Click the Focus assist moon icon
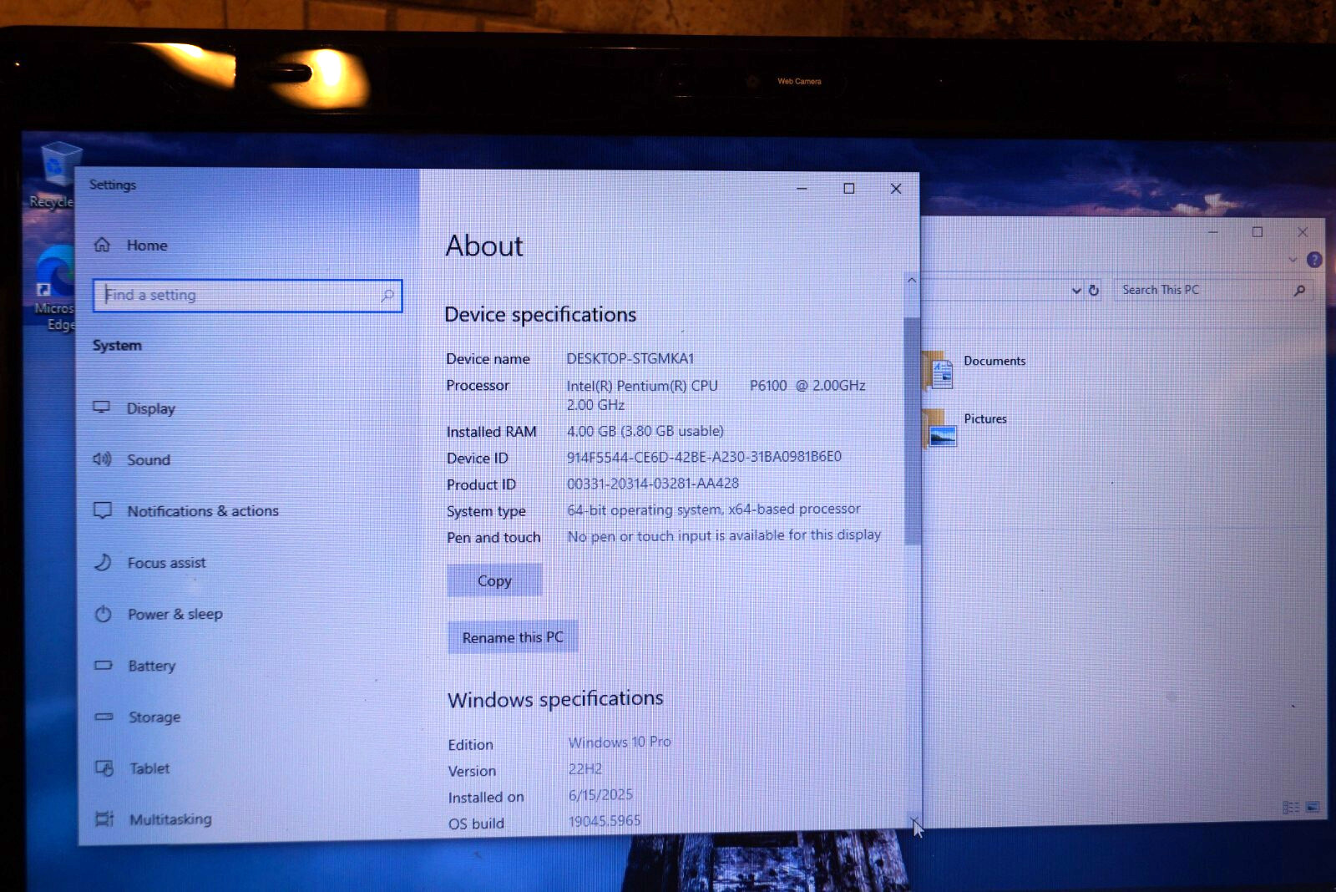1336x892 pixels. pyautogui.click(x=103, y=562)
